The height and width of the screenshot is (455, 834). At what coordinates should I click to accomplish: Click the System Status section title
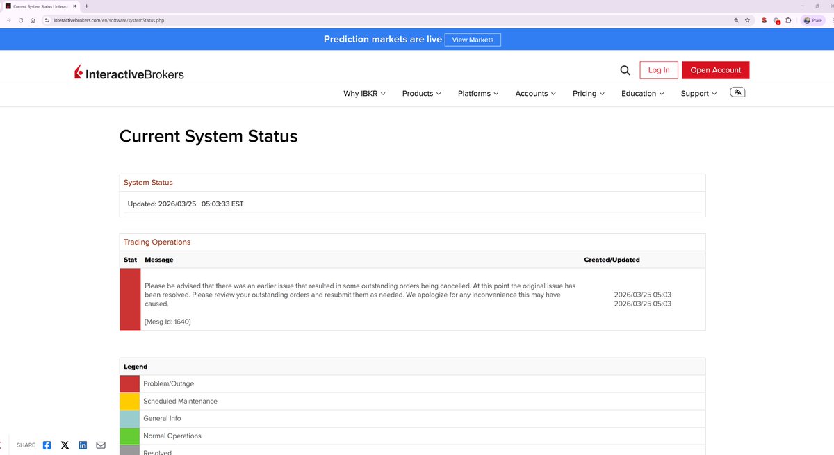pyautogui.click(x=148, y=183)
